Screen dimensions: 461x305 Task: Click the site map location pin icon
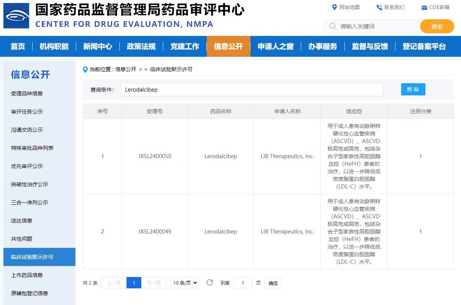pos(334,7)
